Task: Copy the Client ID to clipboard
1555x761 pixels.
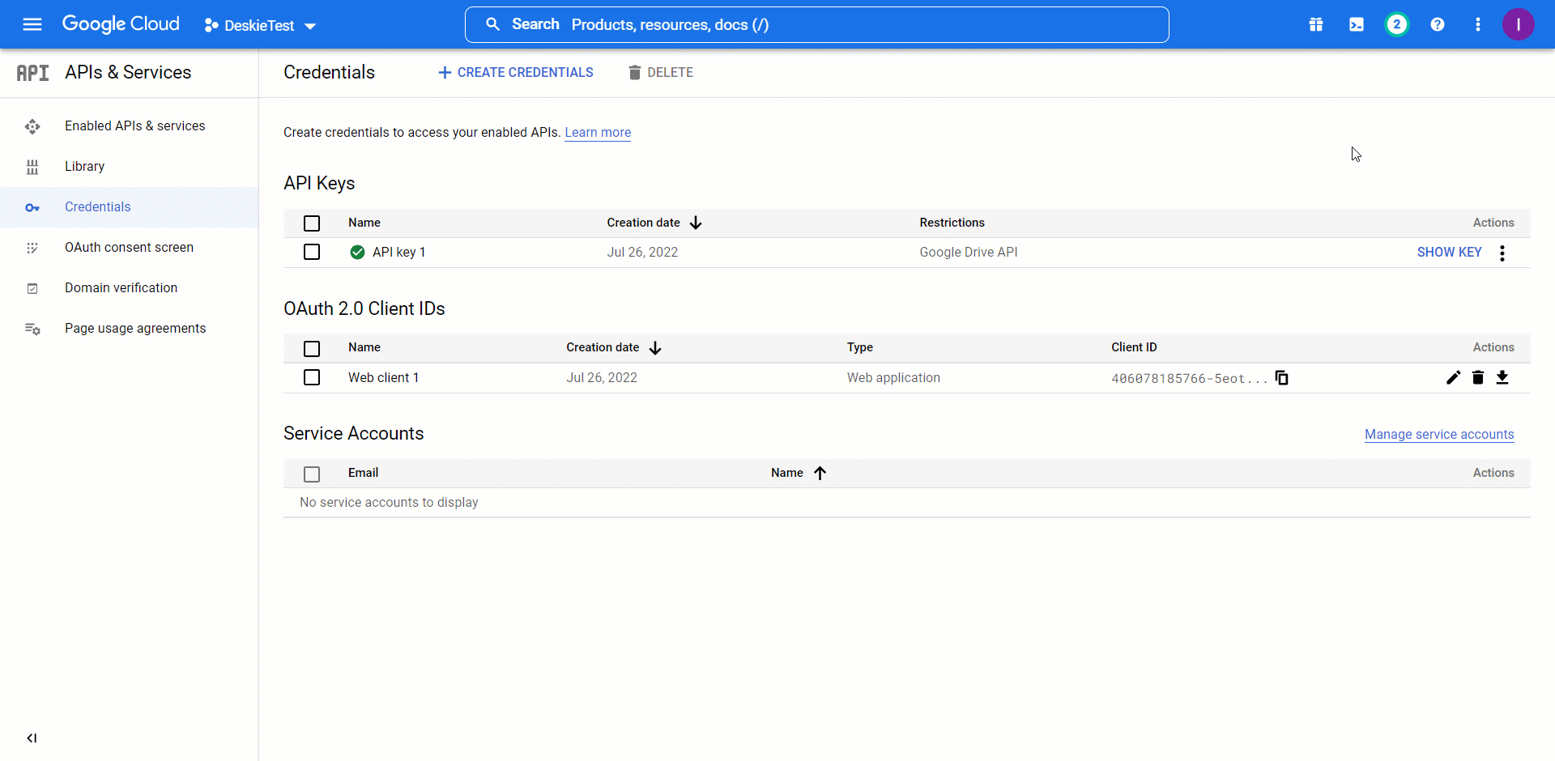Action: click(x=1281, y=377)
